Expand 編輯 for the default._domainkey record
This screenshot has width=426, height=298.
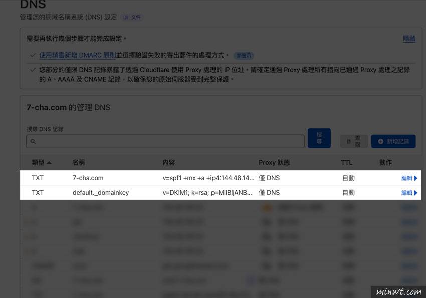click(409, 193)
